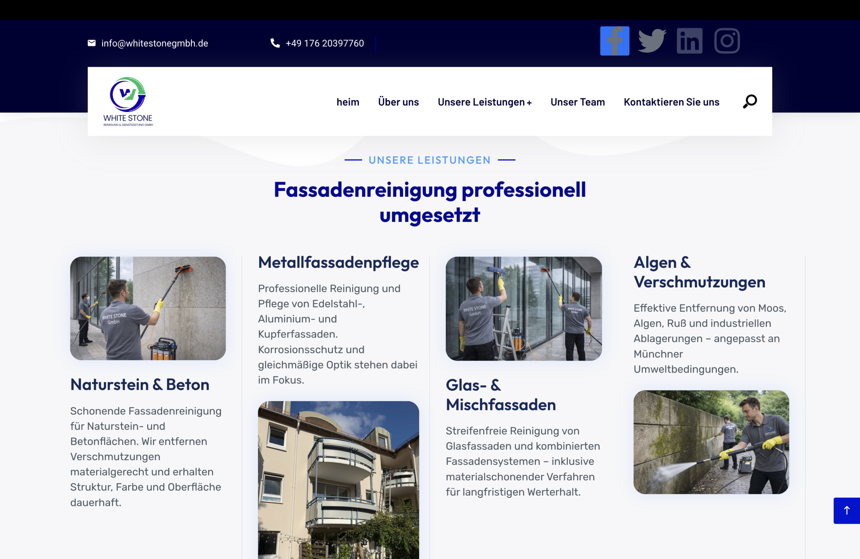Click the envelope email icon

92,43
